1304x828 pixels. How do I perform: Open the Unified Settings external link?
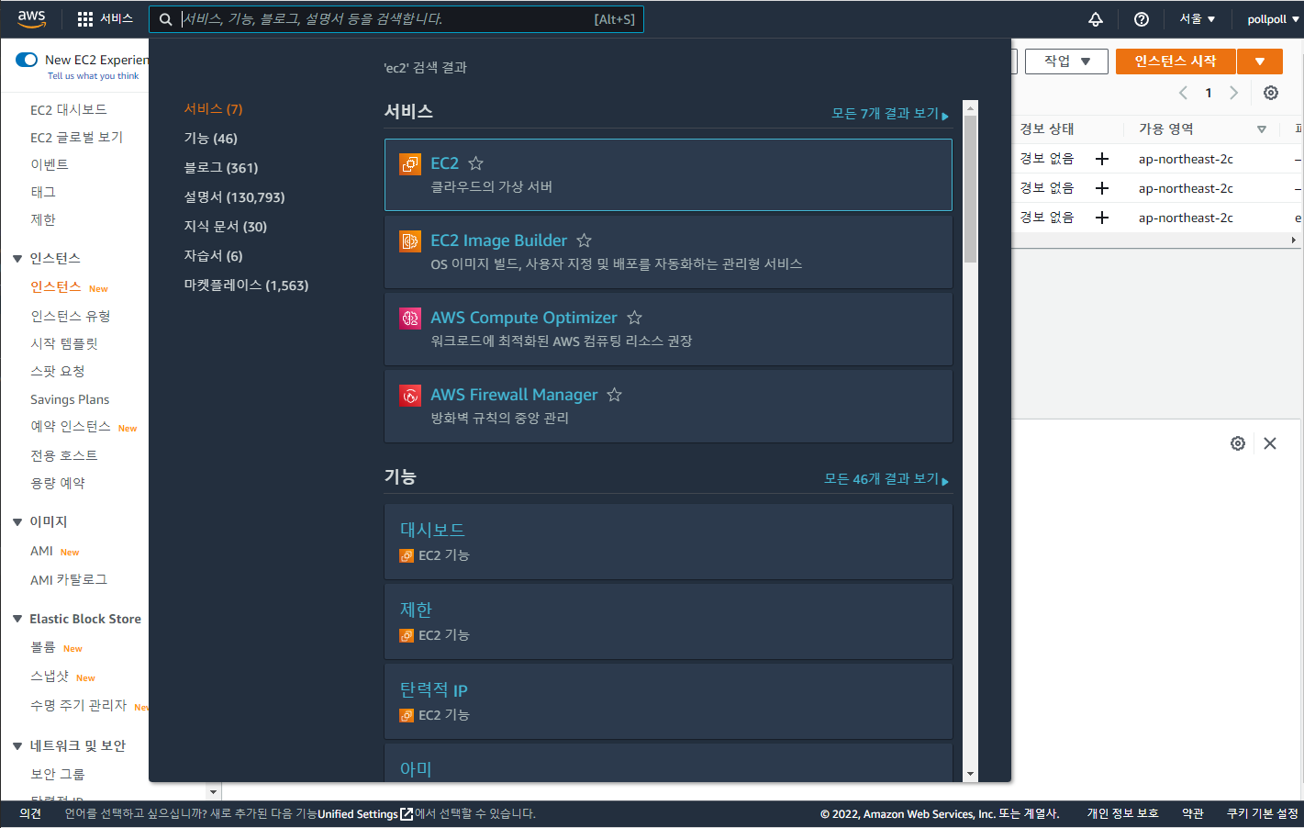pos(365,814)
